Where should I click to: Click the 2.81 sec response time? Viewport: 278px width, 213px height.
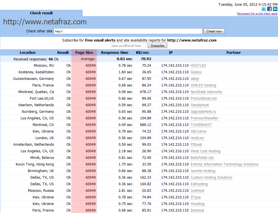(x=125, y=190)
